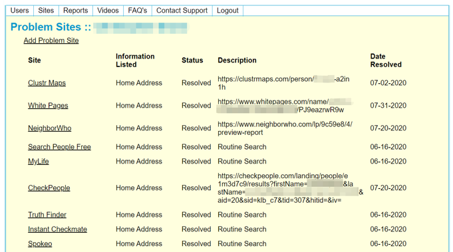The width and height of the screenshot is (453, 252).
Task: Click Routine Search in Truth Finder row
Action: point(242,215)
